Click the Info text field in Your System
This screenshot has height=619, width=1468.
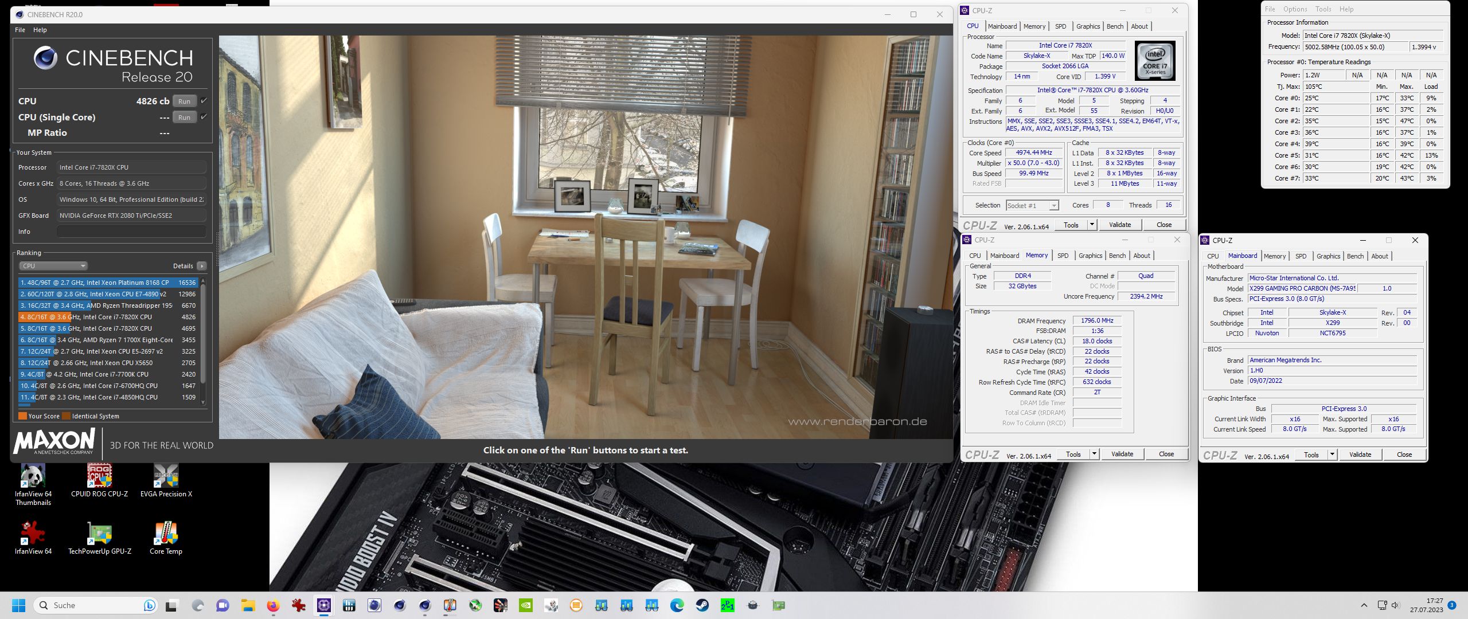pos(131,232)
